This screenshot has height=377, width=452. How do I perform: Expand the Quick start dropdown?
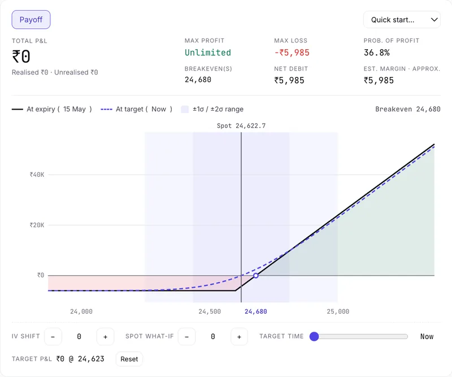[402, 20]
